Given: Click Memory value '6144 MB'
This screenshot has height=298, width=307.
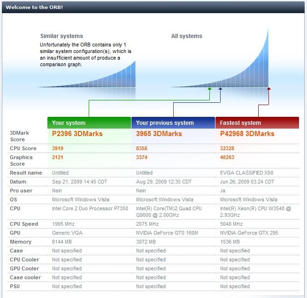Looking at the screenshot, I should tap(62, 242).
